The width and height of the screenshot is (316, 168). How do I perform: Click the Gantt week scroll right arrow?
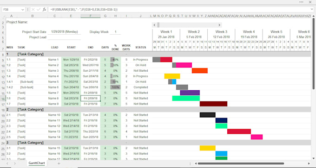tap(219, 25)
